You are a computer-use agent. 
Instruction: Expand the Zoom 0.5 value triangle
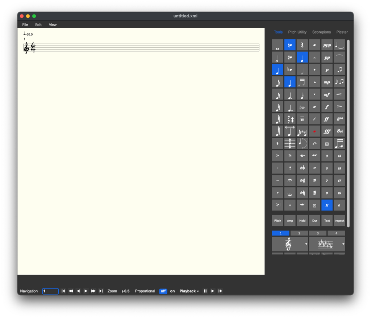(x=122, y=291)
